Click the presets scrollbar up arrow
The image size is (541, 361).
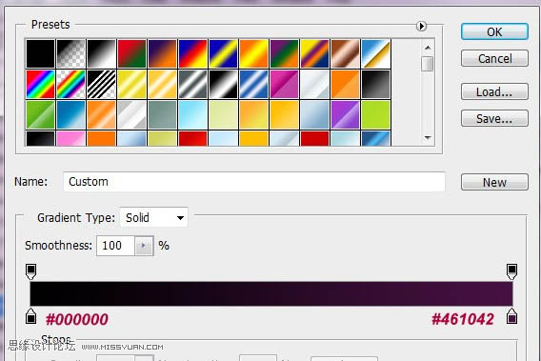(428, 48)
